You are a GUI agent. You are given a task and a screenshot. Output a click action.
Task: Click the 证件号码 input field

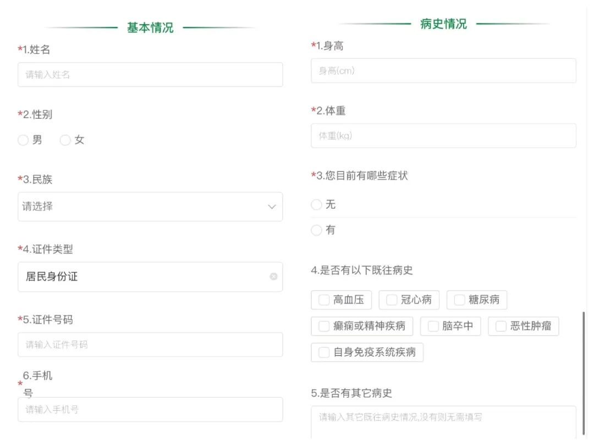150,344
